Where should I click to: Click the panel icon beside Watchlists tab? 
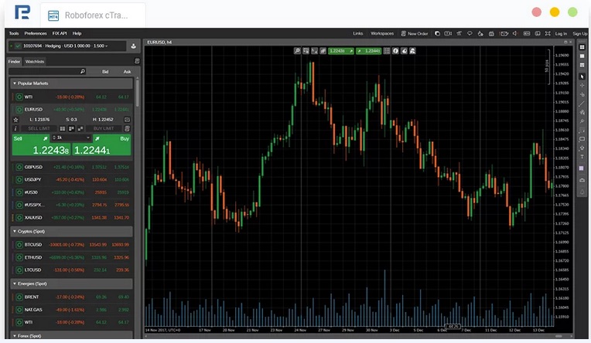(137, 61)
